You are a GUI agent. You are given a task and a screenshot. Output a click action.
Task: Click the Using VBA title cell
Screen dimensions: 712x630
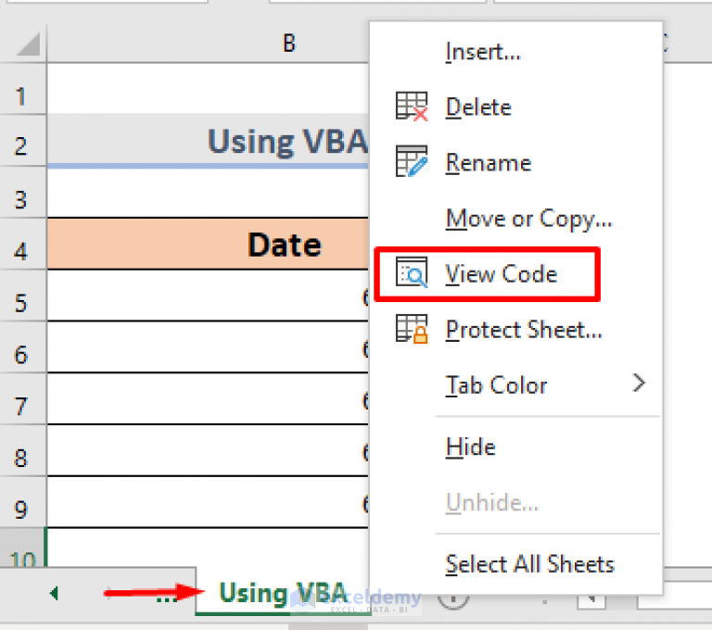pyautogui.click(x=208, y=139)
